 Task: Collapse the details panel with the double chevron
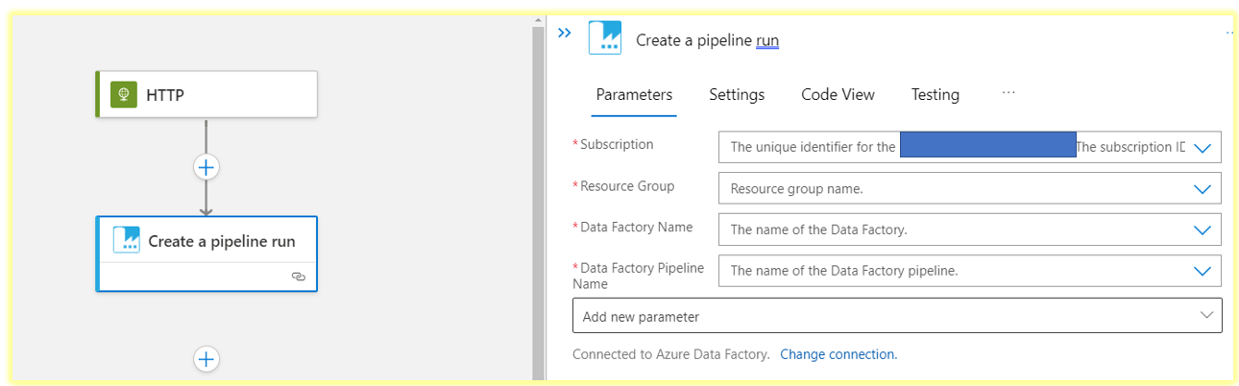pos(565,33)
